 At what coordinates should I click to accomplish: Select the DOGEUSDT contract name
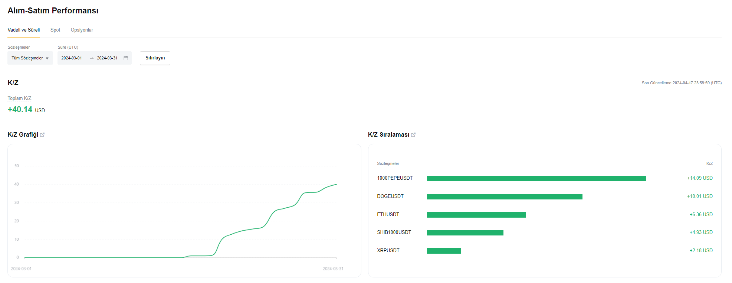click(x=390, y=196)
